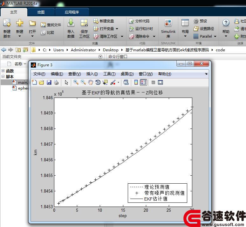Toggle the Brush data tool
The image size is (246, 227).
(113, 82)
